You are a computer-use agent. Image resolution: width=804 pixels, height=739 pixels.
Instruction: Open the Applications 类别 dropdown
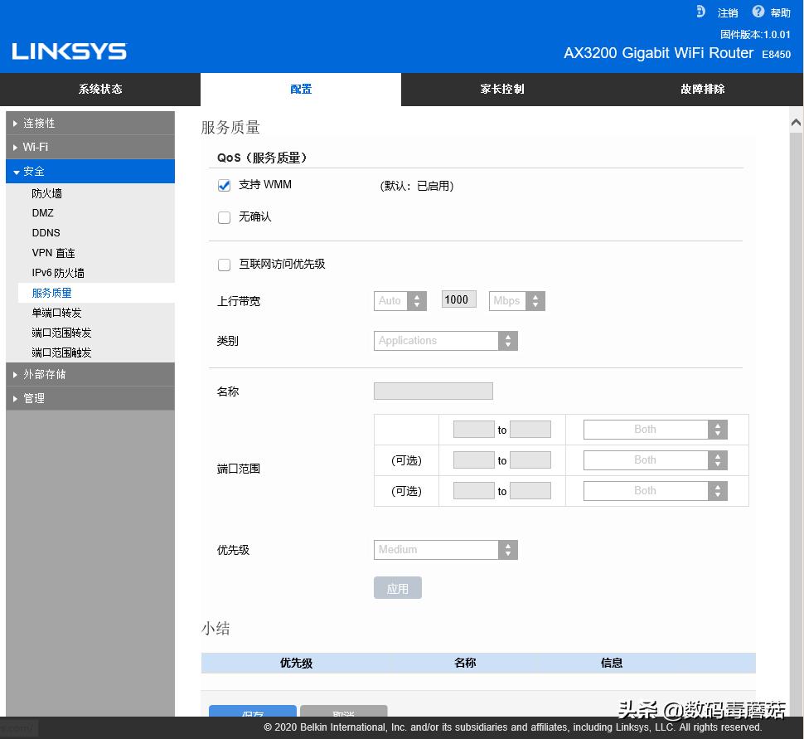[x=507, y=340]
